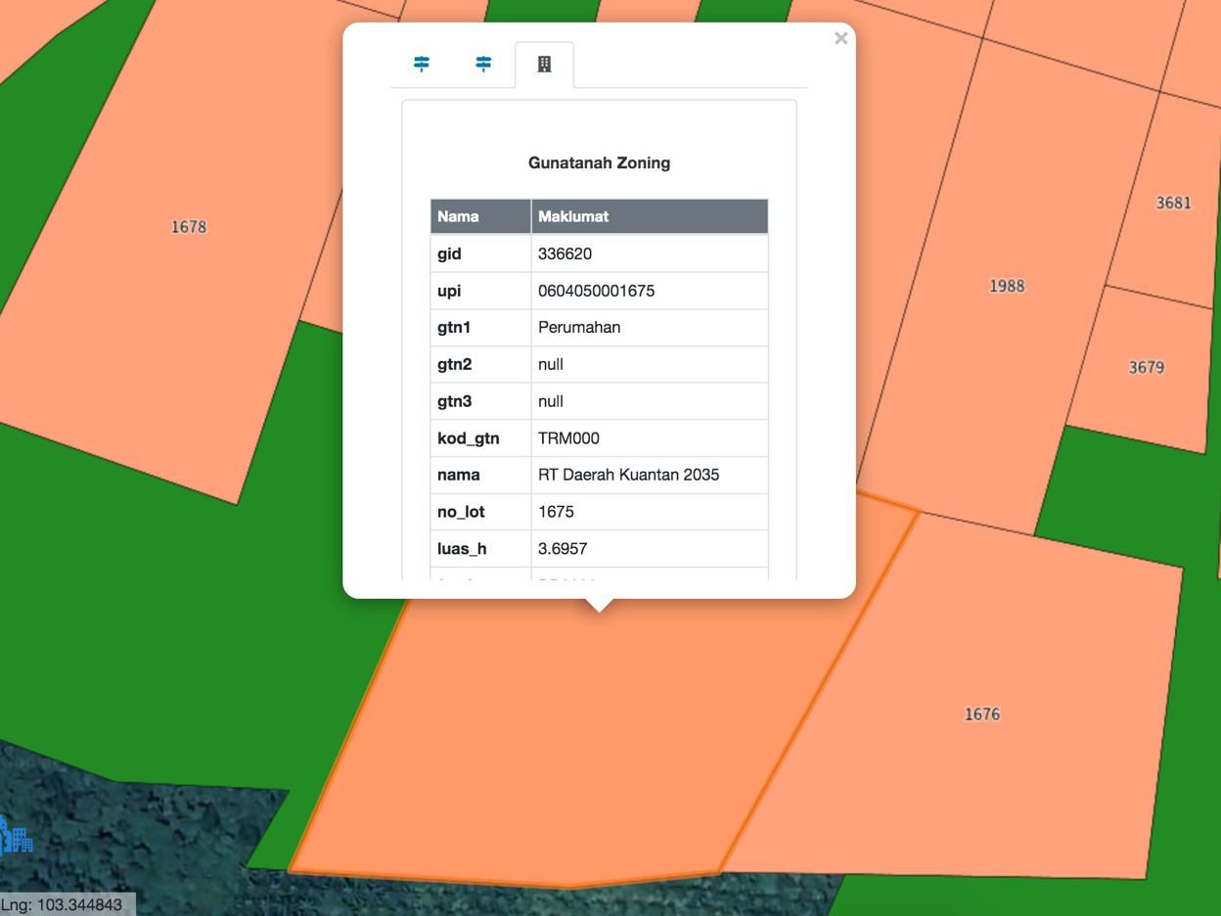This screenshot has height=916, width=1221.
Task: Click RT Daerah Kuantan 2035 value
Action: point(628,475)
